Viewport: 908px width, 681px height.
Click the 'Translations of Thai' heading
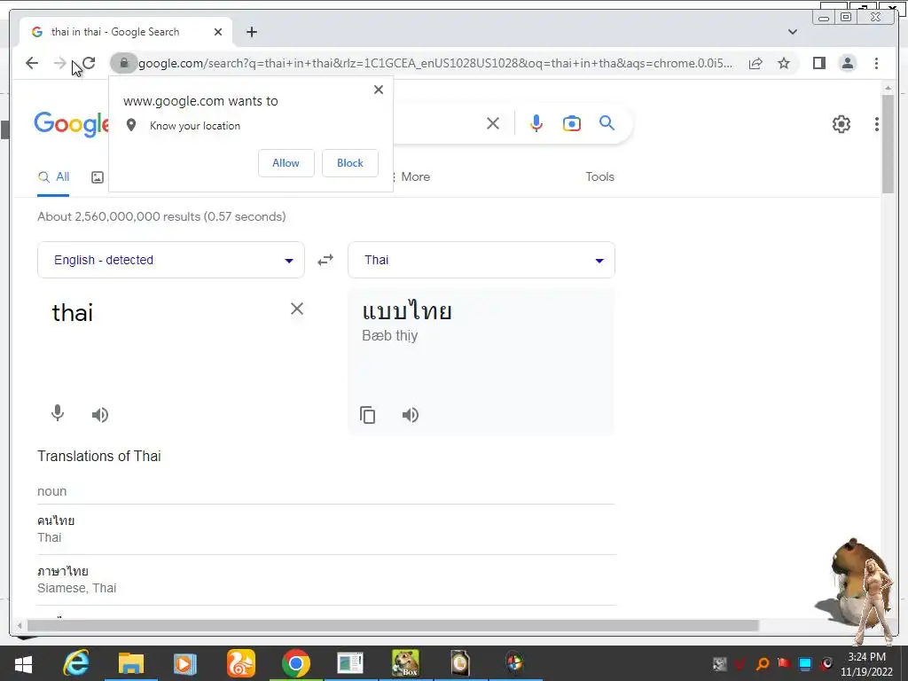point(99,457)
